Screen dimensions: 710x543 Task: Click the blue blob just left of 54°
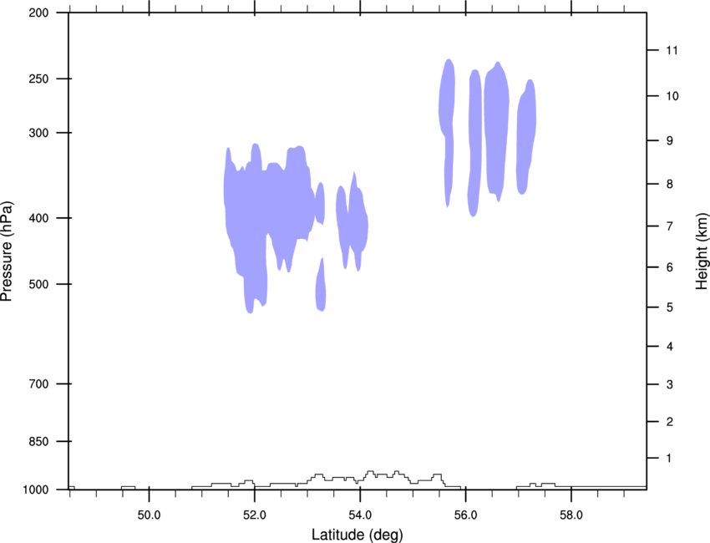pos(352,222)
